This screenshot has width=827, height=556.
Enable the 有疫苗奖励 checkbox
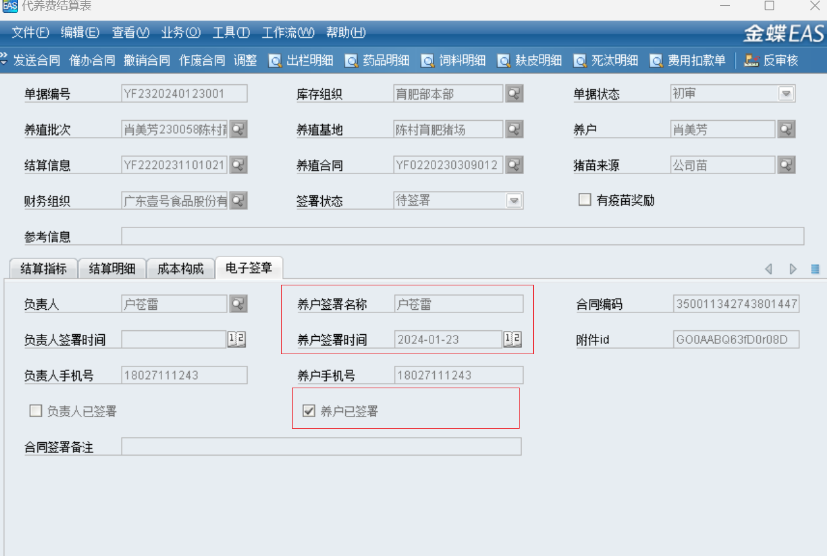585,200
